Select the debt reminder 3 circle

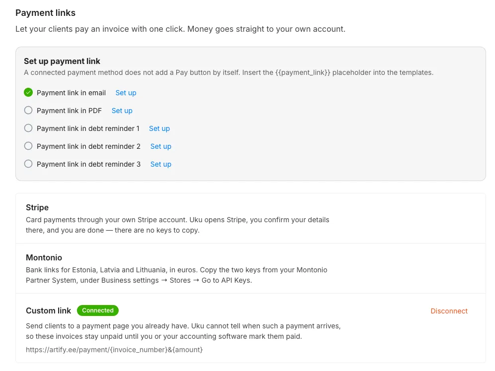(28, 164)
